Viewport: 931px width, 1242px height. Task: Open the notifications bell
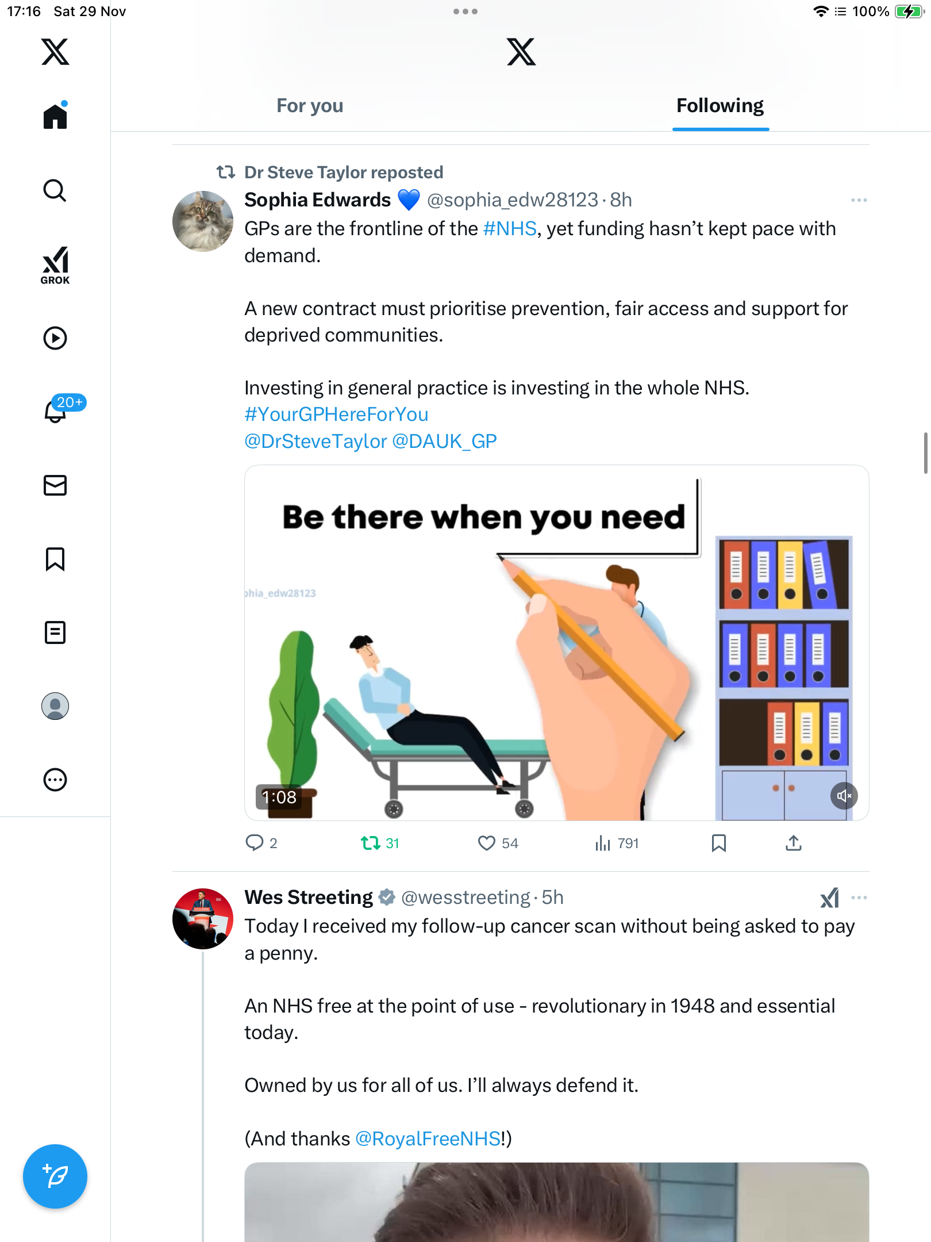(x=56, y=411)
